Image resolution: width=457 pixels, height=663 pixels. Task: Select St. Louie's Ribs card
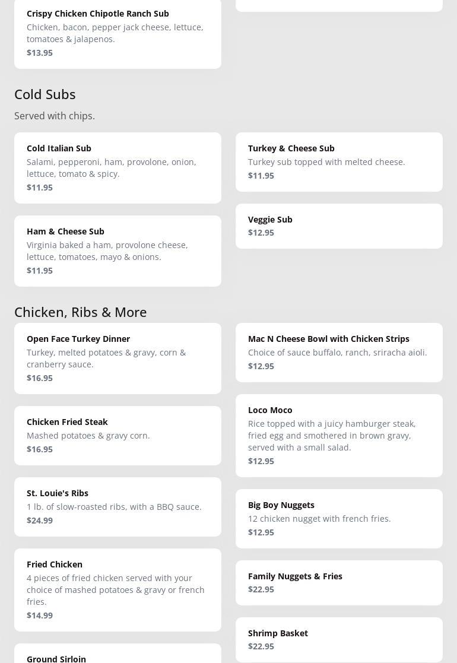click(118, 506)
